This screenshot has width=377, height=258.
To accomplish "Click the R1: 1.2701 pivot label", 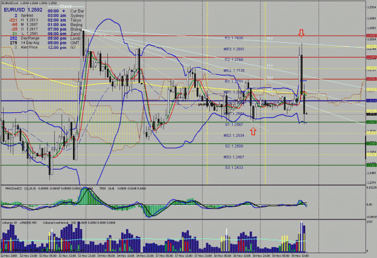I will [x=234, y=81].
